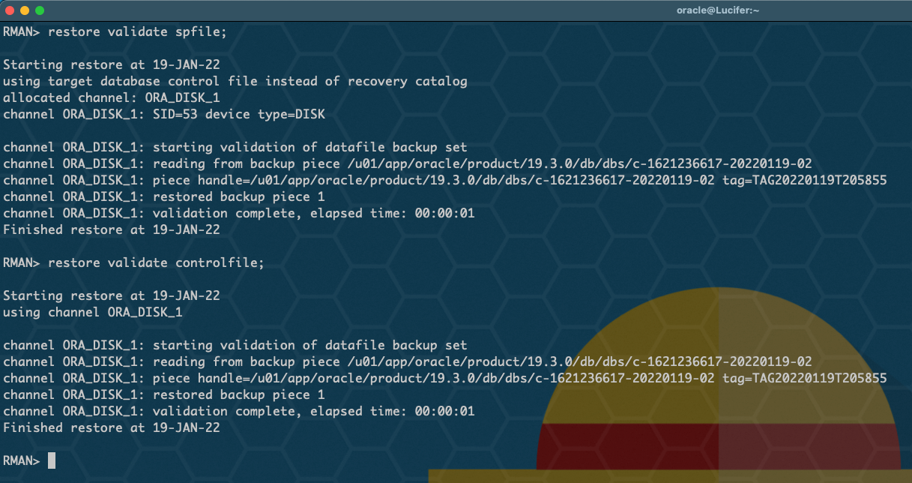Click the first 'tag=TAG20220119T205855' text
This screenshot has width=912, height=483.
[x=804, y=180]
